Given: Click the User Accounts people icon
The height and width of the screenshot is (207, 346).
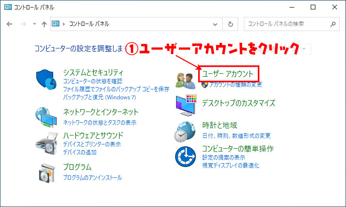Looking at the screenshot, I should coord(185,81).
